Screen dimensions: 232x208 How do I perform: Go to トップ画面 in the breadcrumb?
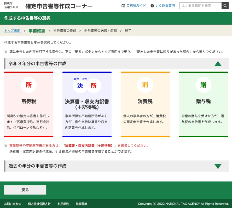pyautogui.click(x=12, y=31)
